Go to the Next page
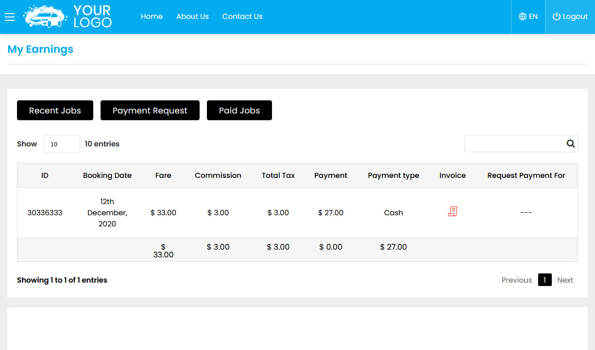 click(x=565, y=280)
